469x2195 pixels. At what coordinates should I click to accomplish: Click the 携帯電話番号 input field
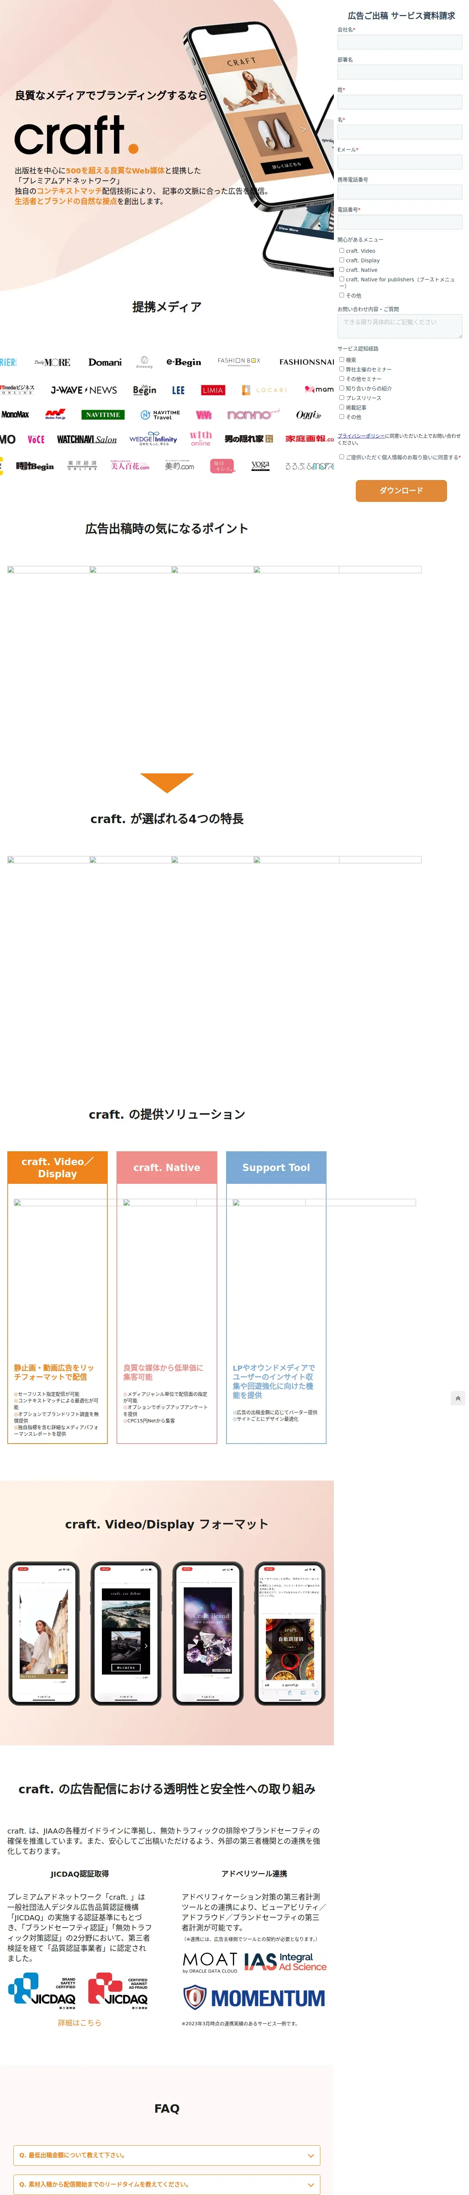pos(399,192)
